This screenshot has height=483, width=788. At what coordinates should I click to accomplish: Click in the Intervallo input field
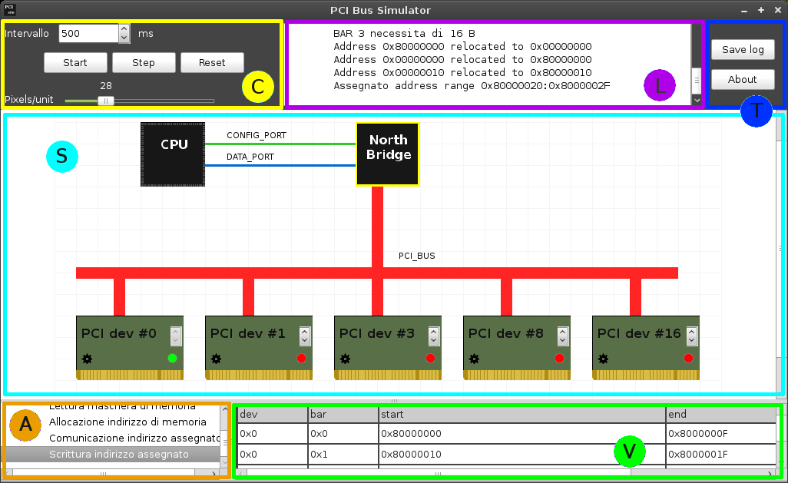[x=89, y=34]
